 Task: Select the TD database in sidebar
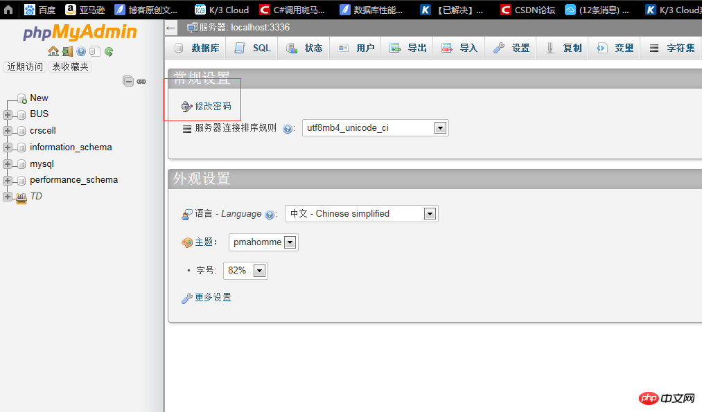pos(35,196)
